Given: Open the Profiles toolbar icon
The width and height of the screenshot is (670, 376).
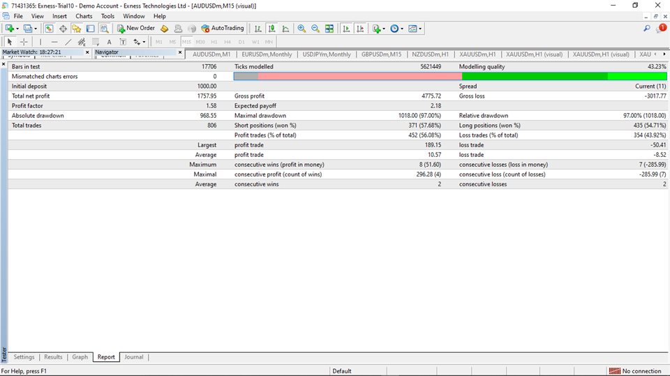Looking at the screenshot, I should pyautogui.click(x=28, y=29).
